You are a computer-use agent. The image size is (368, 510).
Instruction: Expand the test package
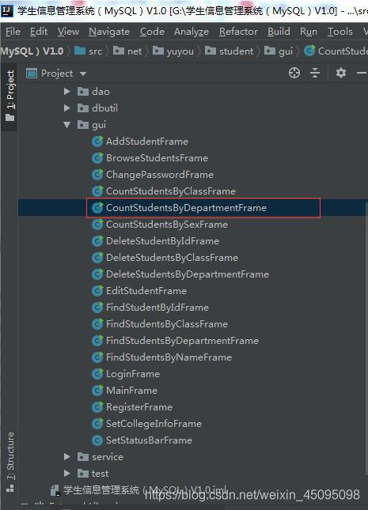pyautogui.click(x=67, y=474)
